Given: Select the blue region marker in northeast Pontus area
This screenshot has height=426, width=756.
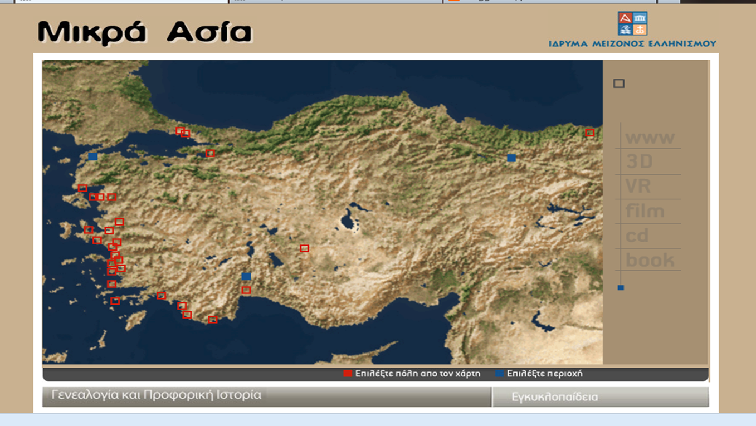Looking at the screenshot, I should (511, 158).
